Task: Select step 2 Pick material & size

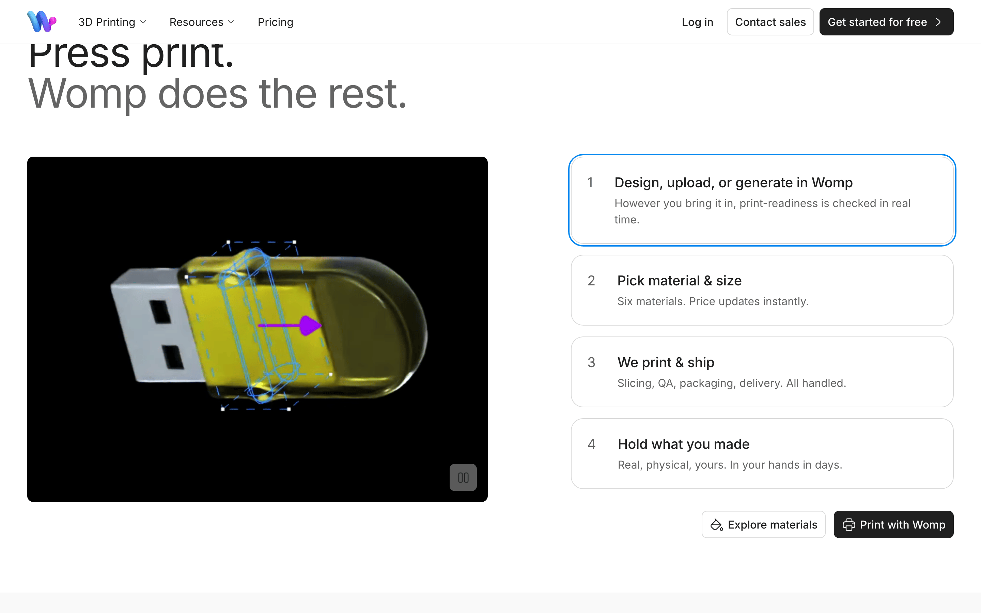Action: coord(762,290)
